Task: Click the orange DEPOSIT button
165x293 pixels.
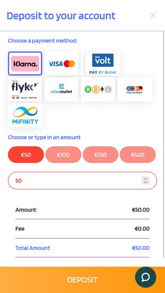Action: click(83, 280)
